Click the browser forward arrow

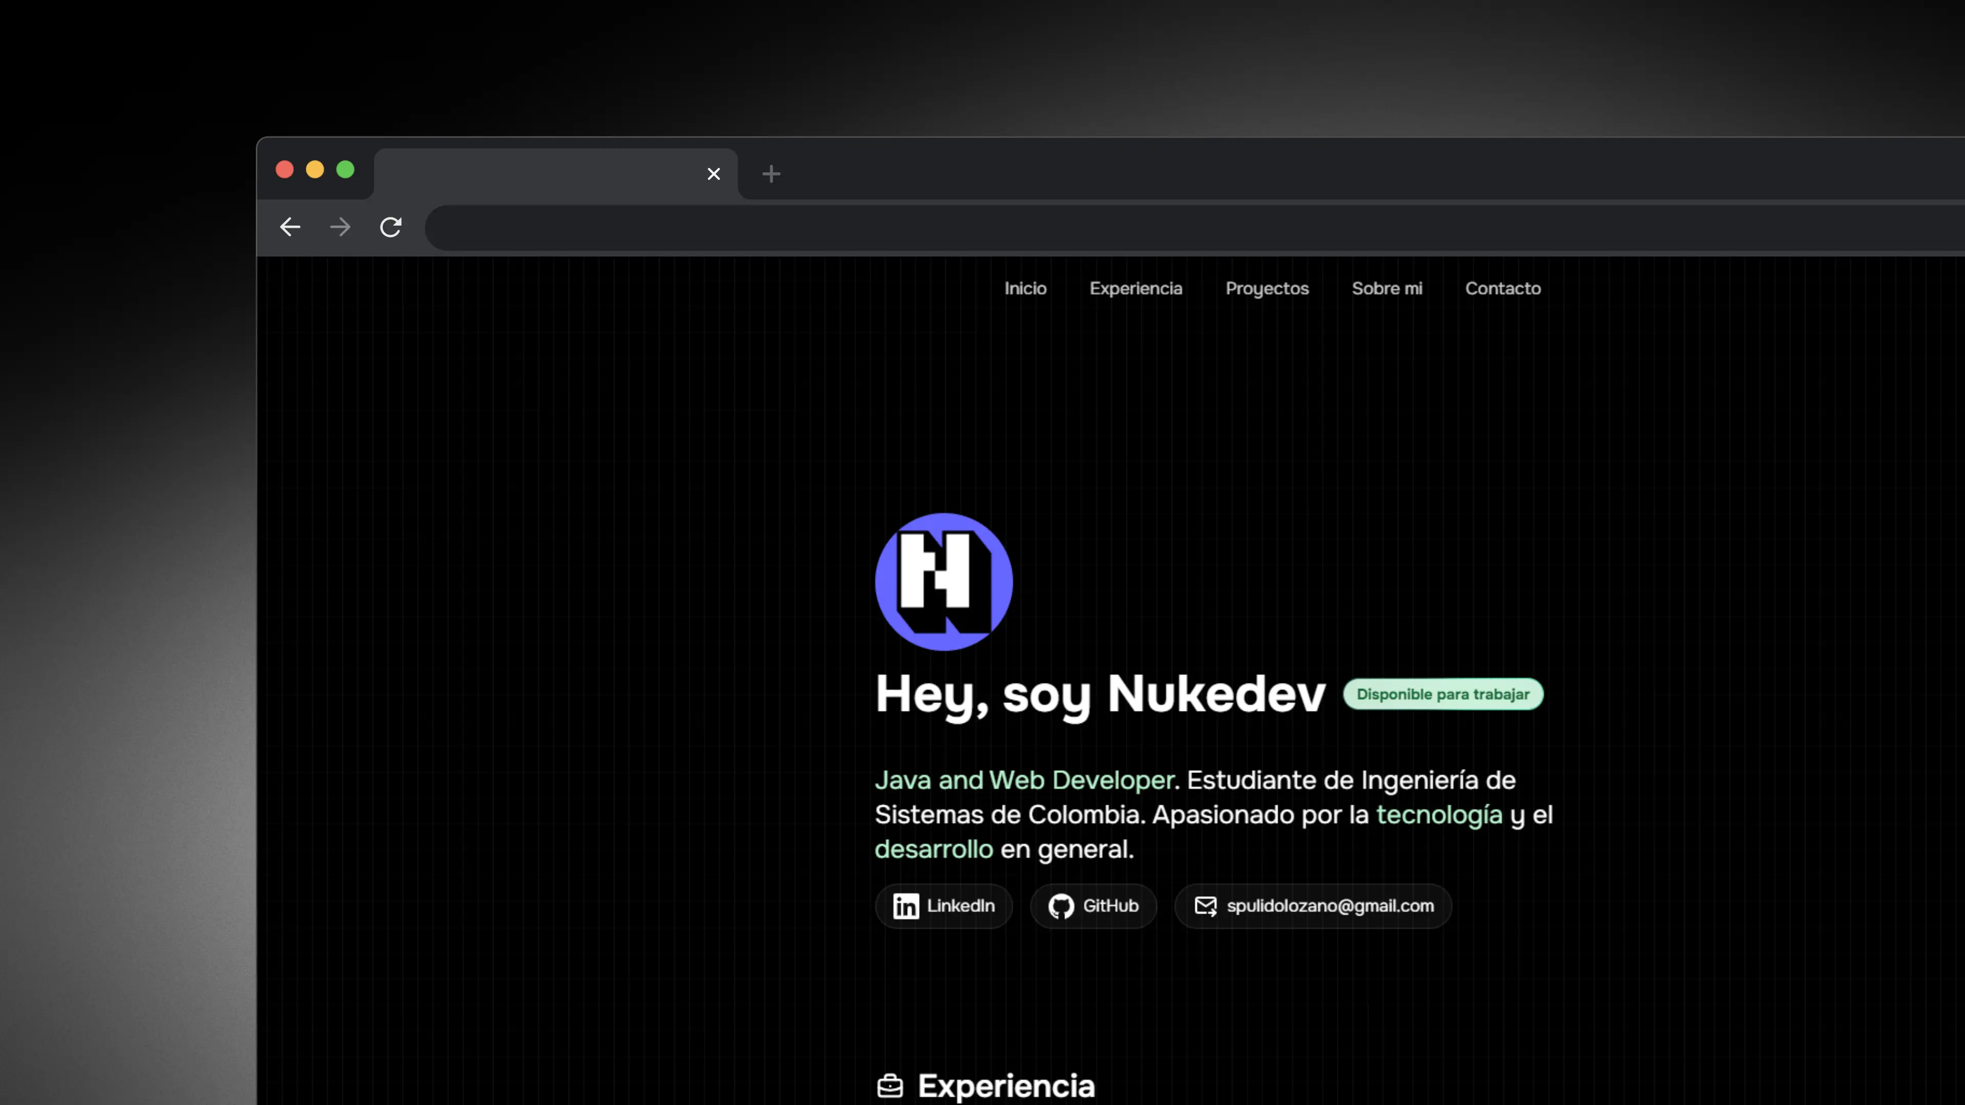(340, 227)
